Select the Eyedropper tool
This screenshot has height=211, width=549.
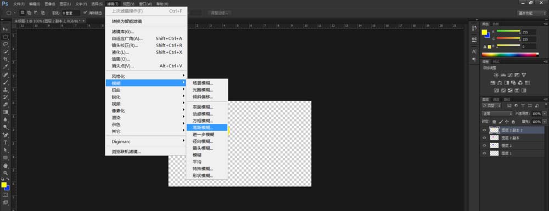click(5, 66)
